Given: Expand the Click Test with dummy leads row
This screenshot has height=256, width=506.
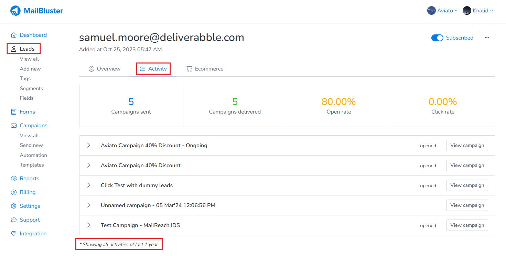Looking at the screenshot, I should (x=89, y=185).
